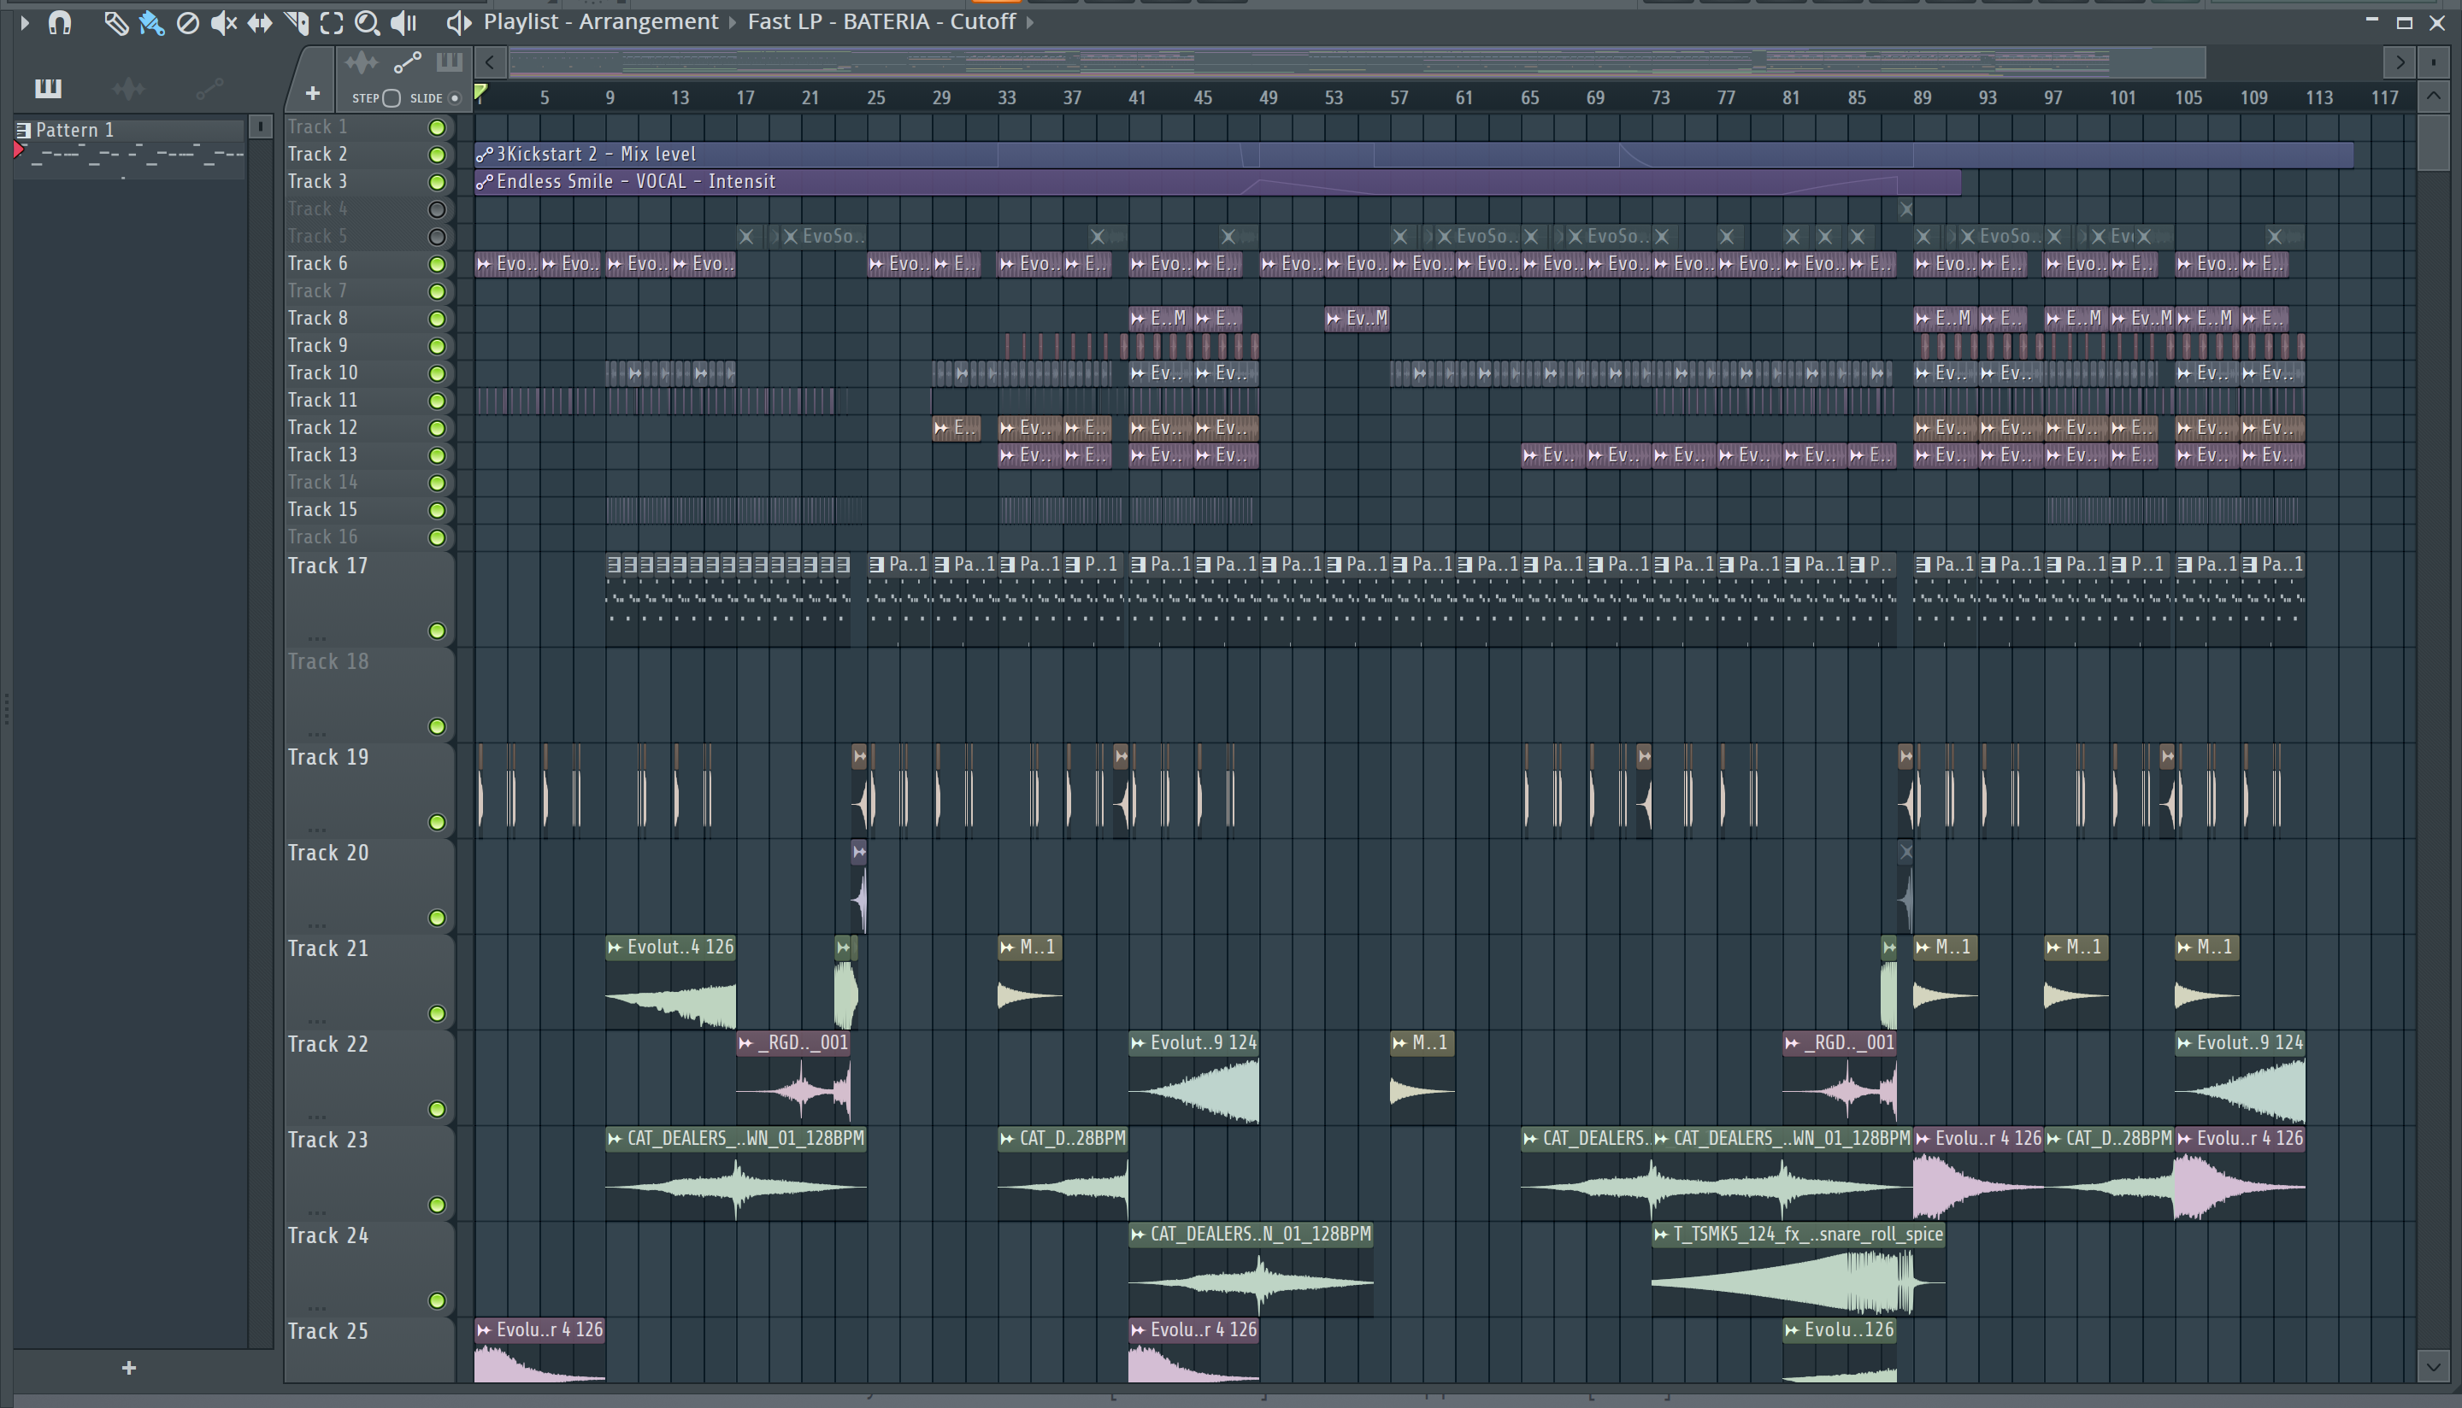
Task: Toggle the SLIDE option
Action: (x=455, y=97)
